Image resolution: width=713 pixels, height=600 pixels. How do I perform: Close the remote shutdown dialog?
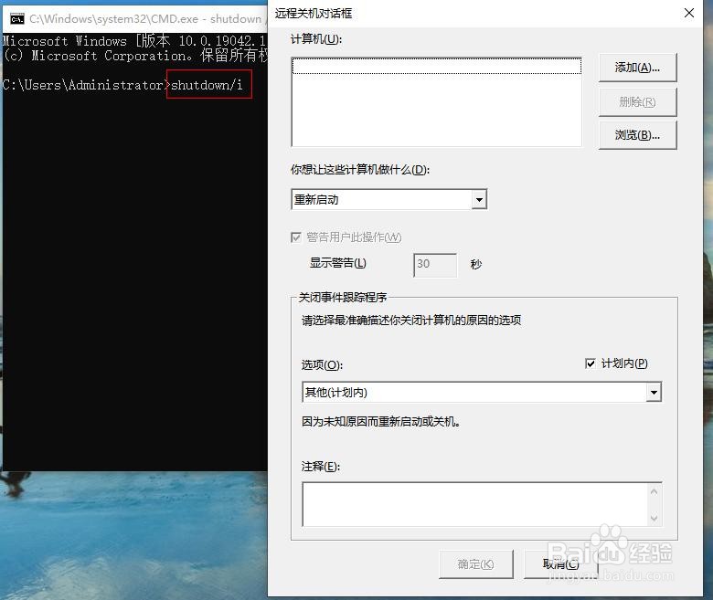click(689, 13)
